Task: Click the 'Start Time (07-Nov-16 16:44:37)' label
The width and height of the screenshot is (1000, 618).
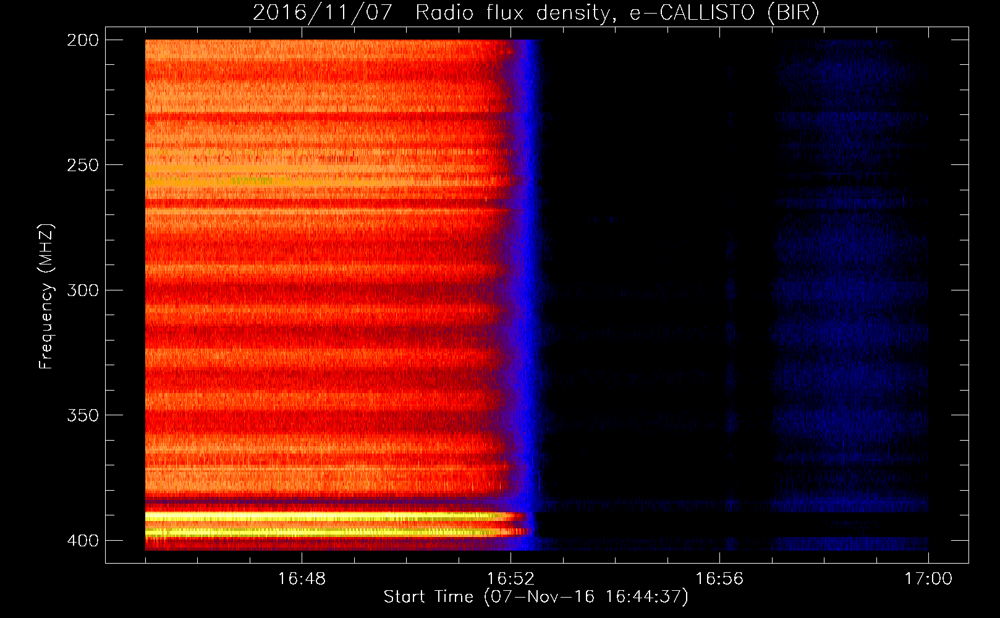Action: [x=536, y=597]
